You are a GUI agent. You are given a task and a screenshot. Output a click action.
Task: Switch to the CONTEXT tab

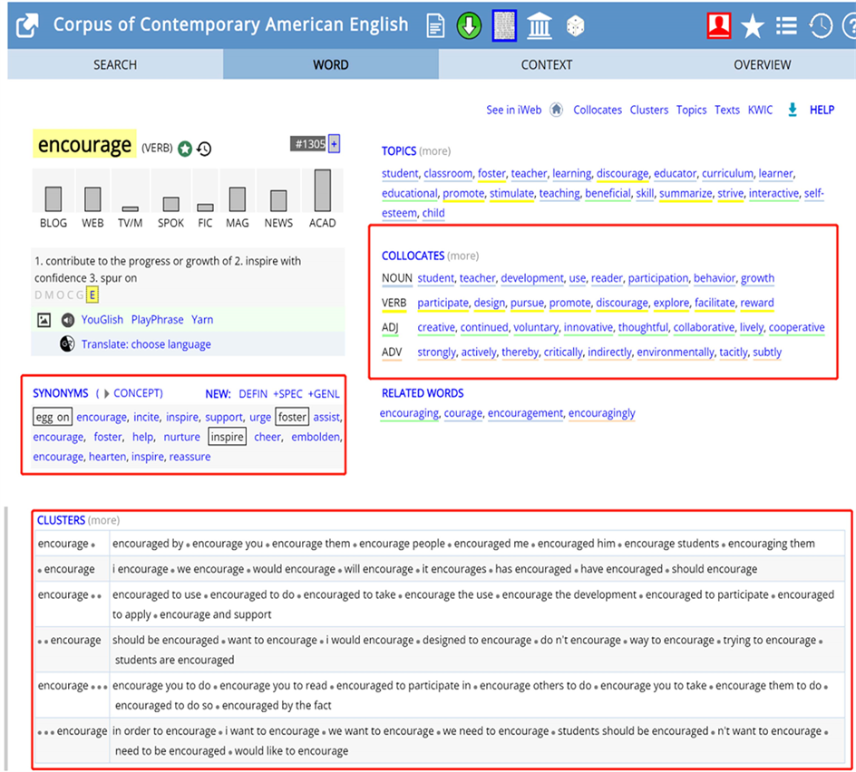[x=546, y=64]
